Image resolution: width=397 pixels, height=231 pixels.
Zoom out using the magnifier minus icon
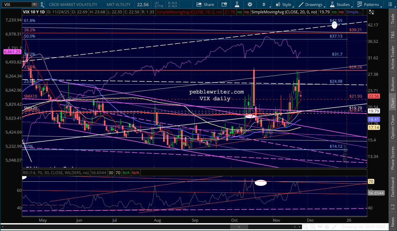(x=305, y=227)
